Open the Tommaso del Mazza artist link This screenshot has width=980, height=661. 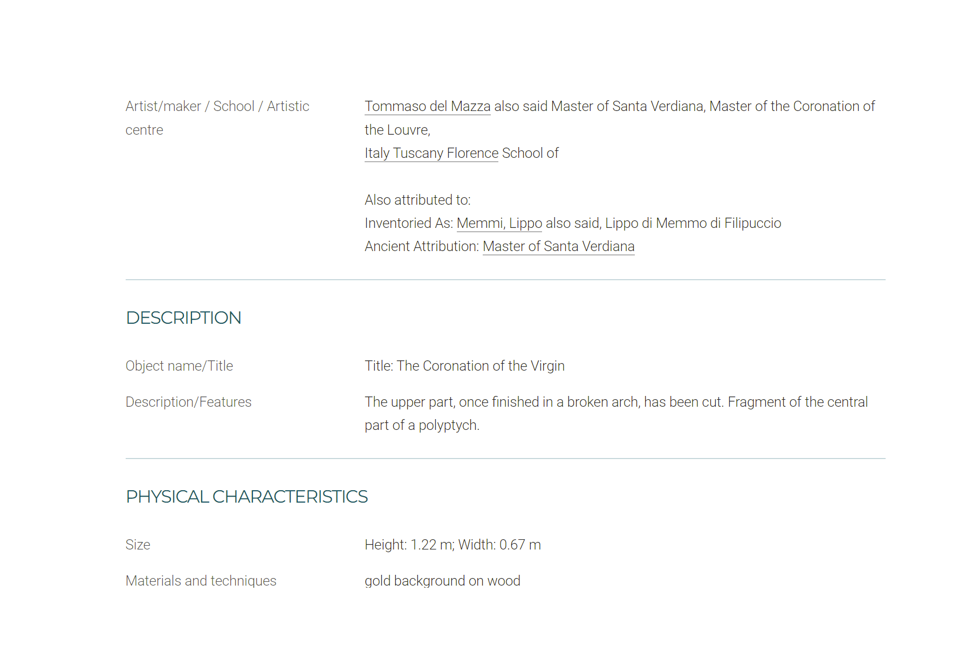tap(427, 107)
